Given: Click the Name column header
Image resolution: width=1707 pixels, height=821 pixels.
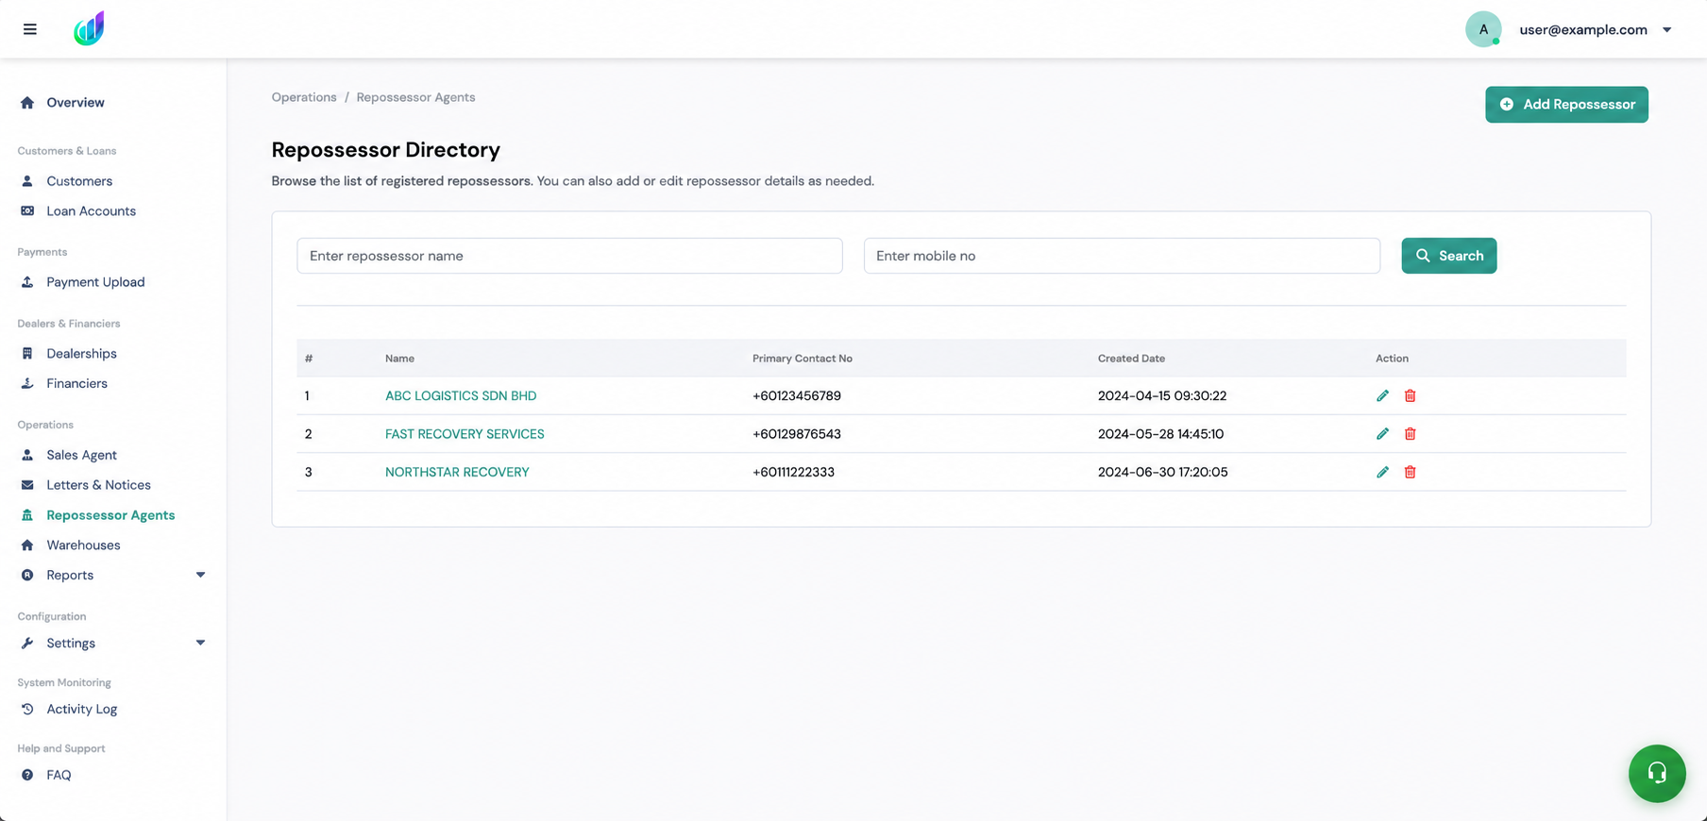Looking at the screenshot, I should pyautogui.click(x=399, y=359).
